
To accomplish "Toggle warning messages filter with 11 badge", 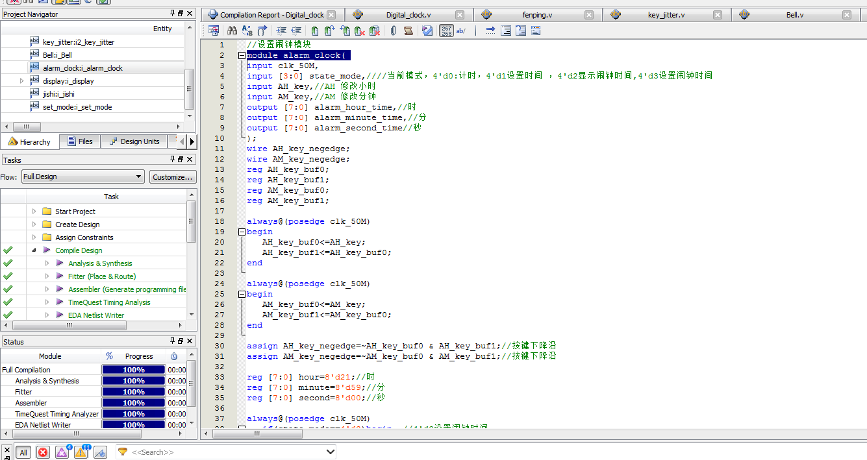I will [81, 452].
